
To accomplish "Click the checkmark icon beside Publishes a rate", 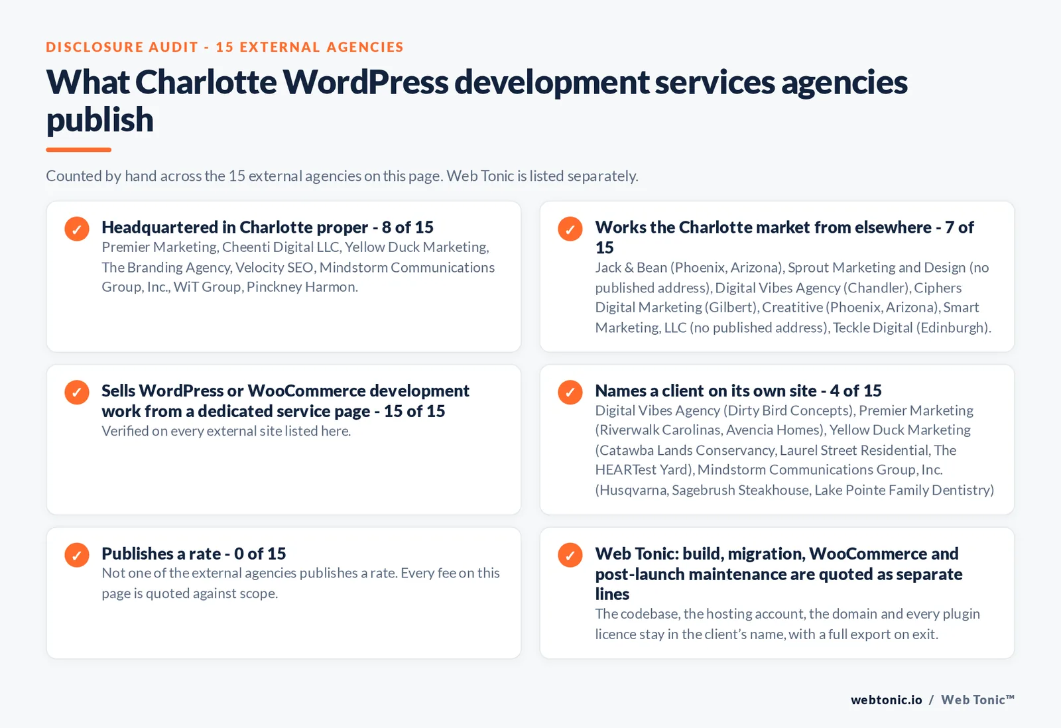I will pyautogui.click(x=77, y=555).
